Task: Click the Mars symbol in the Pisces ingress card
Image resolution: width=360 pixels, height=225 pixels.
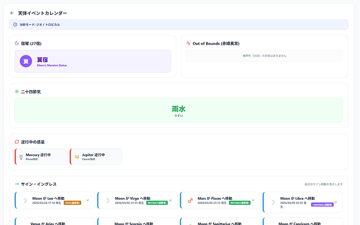Action: pos(190,201)
